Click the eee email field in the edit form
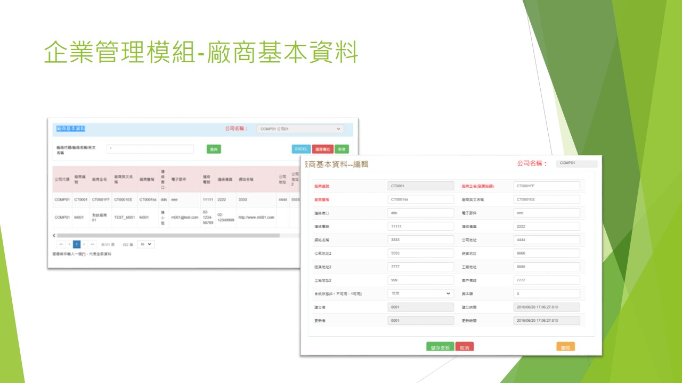682x383 pixels. [x=547, y=212]
